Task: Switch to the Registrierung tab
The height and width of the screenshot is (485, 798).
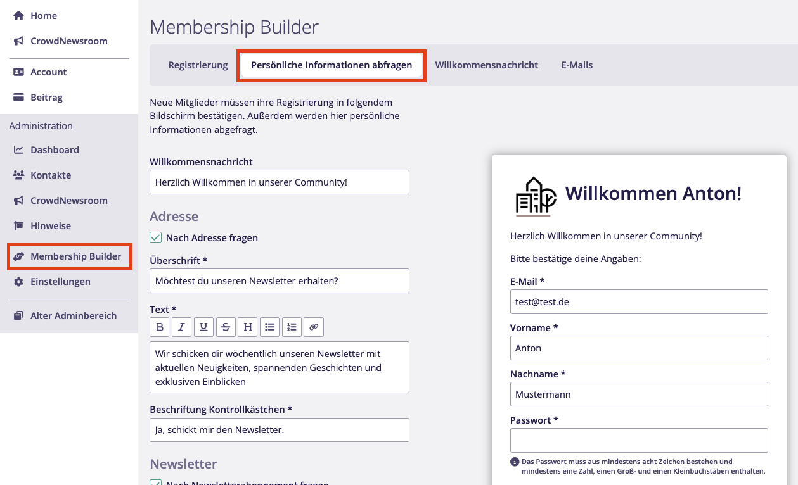Action: coord(198,65)
